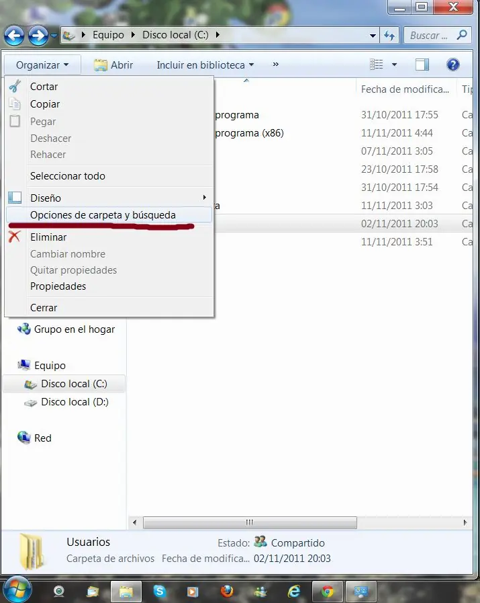The image size is (480, 603).
Task: Click the horizontal scrollbar right arrow
Action: point(465,522)
